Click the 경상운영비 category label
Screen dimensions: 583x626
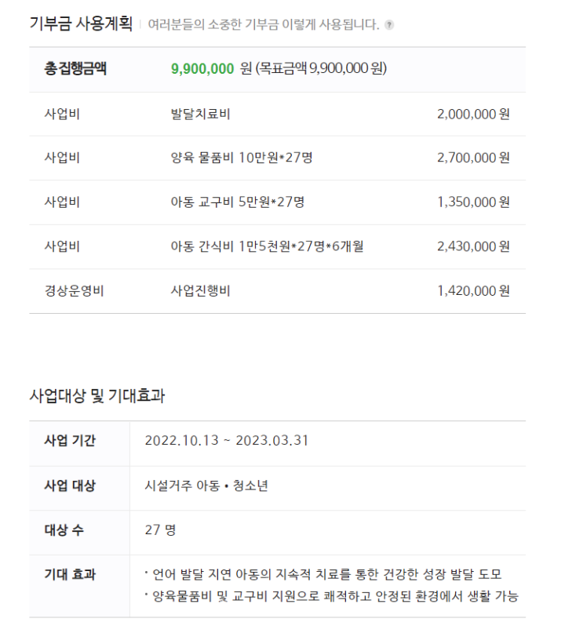[x=75, y=290]
